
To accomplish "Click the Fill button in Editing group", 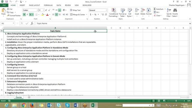I will [157, 12].
